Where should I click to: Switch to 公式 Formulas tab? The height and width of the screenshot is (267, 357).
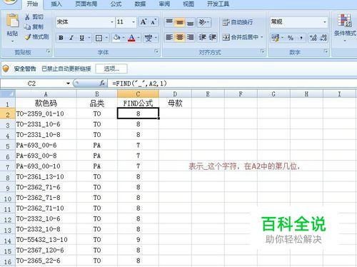coord(116,4)
